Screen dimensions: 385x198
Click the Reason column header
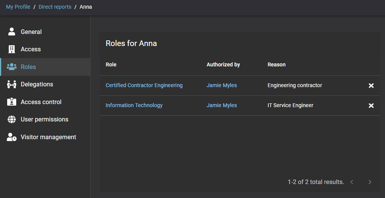coord(276,64)
